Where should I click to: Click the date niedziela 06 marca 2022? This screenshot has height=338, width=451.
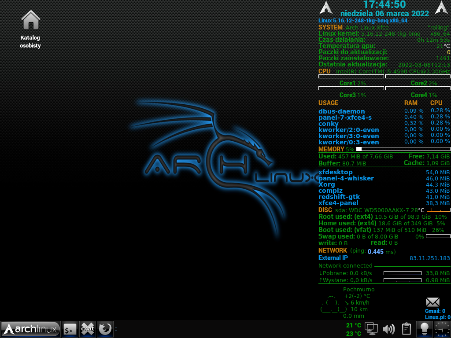(x=384, y=14)
